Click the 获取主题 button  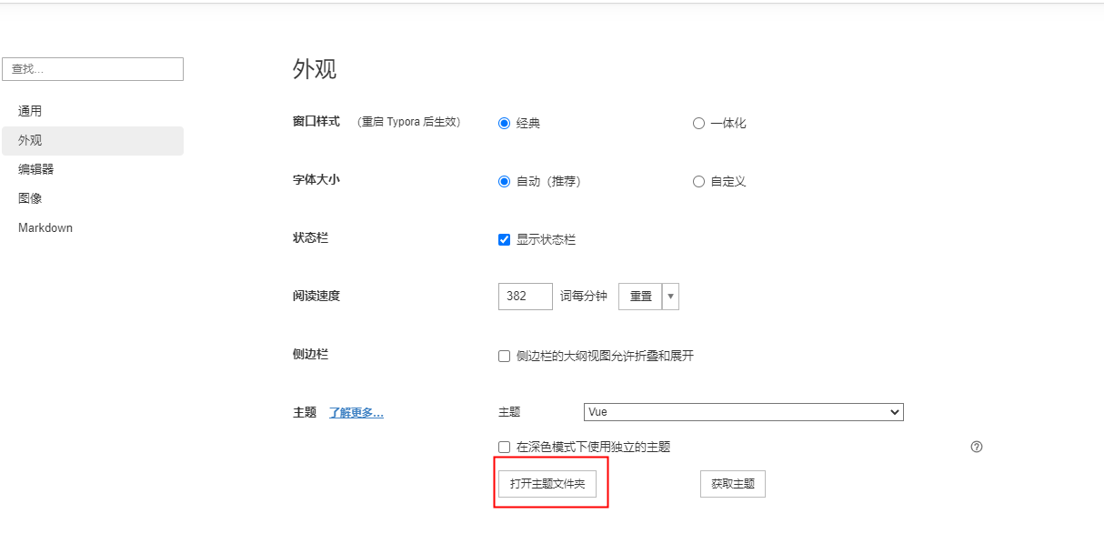[x=732, y=484]
